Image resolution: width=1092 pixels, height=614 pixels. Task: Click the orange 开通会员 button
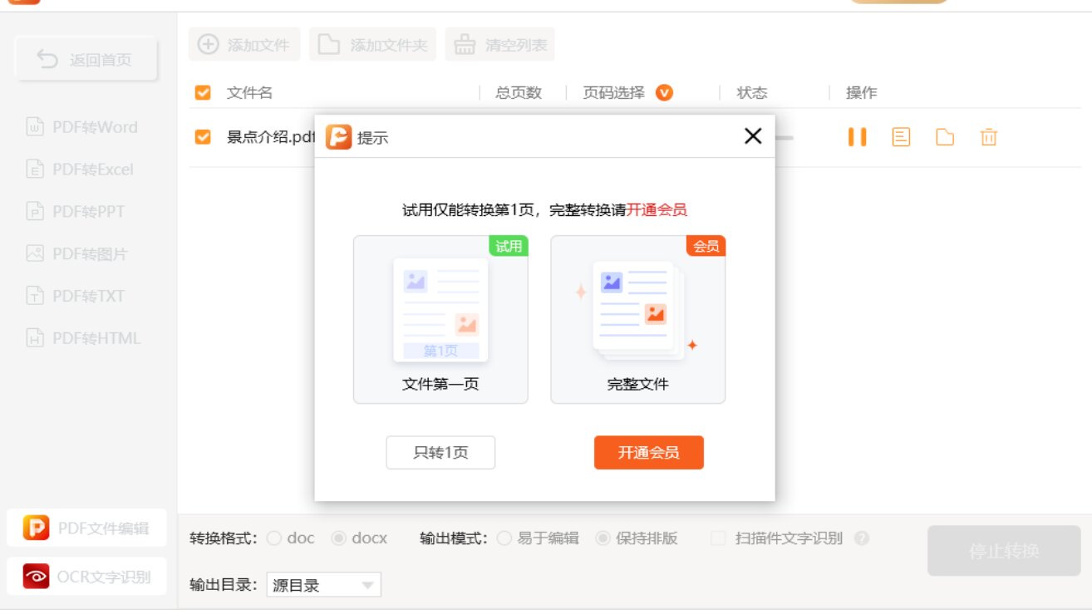(x=648, y=452)
